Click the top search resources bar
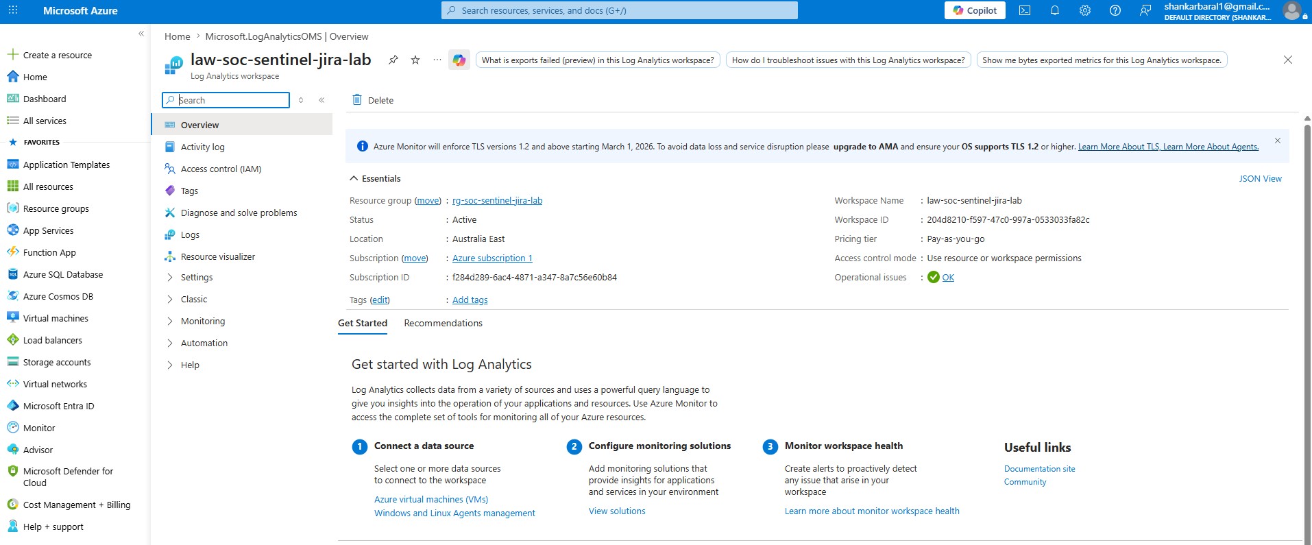This screenshot has height=545, width=1312. [x=620, y=10]
